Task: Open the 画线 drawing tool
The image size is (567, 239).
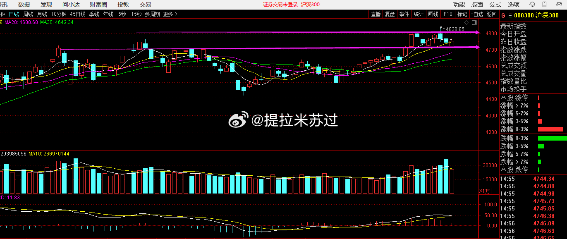Action: click(433, 14)
